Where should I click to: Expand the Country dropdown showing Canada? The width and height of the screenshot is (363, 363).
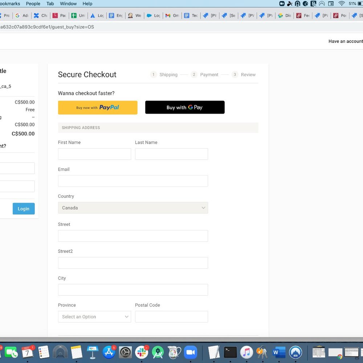click(133, 208)
